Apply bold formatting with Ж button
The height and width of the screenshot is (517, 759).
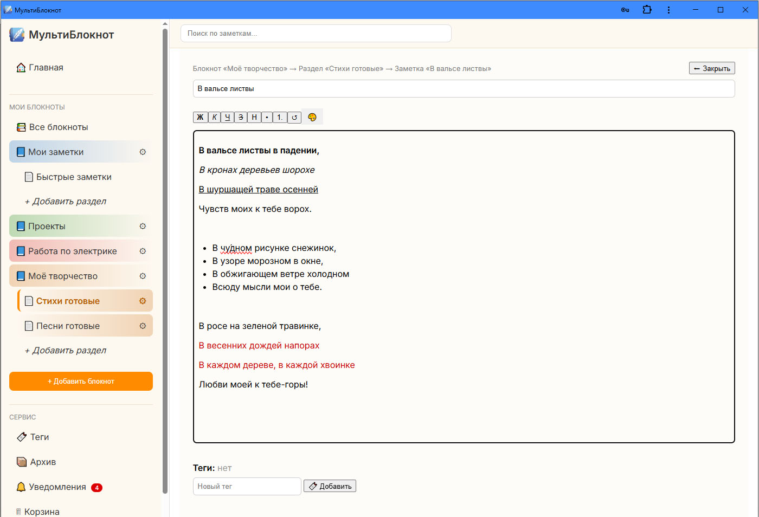click(x=200, y=117)
